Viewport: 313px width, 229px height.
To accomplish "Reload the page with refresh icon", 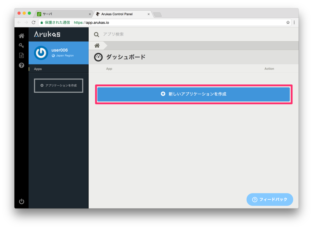I will tap(34, 22).
